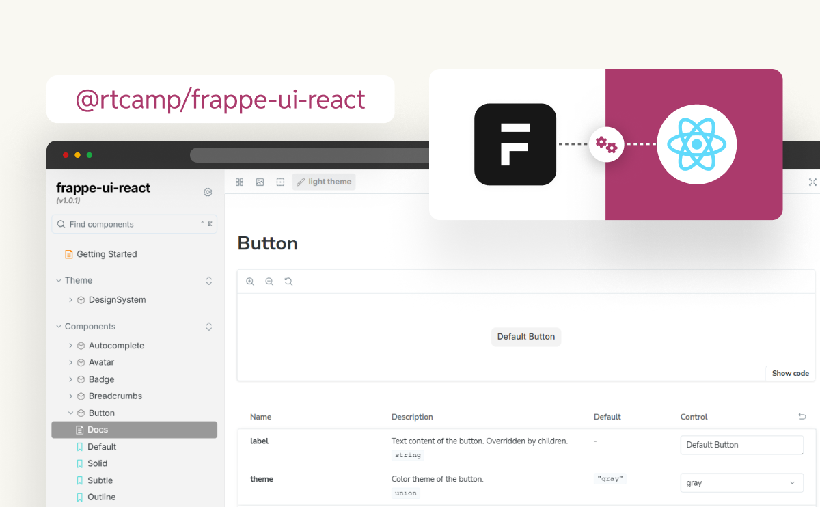Viewport: 820px width, 507px height.
Task: Open the Getting Started page
Action: pyautogui.click(x=107, y=253)
